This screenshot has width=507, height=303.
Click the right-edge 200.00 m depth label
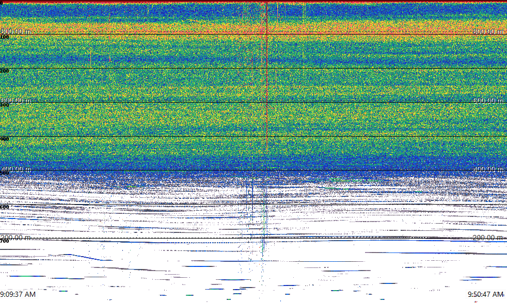tap(488, 238)
